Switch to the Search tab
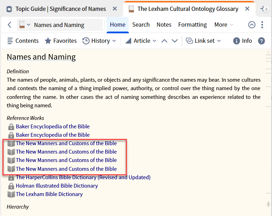 tap(141, 25)
